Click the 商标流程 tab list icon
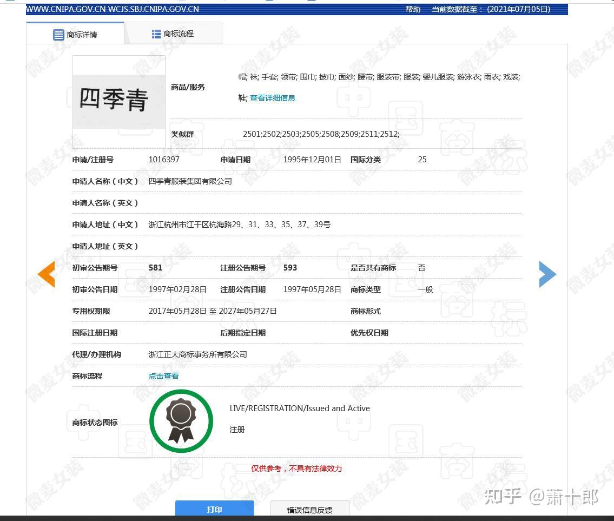The width and height of the screenshot is (614, 521). 156,34
